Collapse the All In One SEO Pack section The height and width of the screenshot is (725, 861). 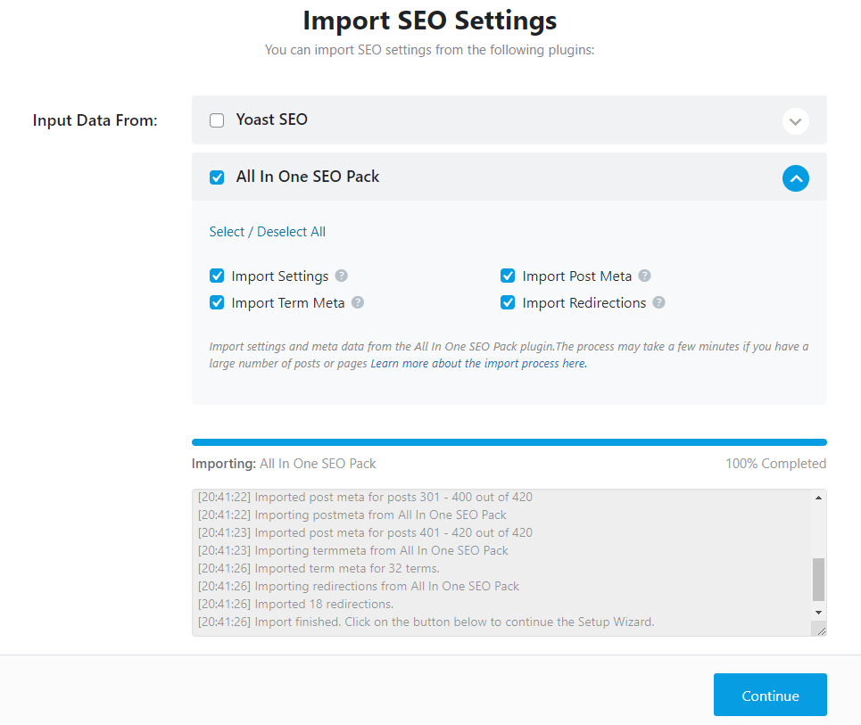pos(796,178)
